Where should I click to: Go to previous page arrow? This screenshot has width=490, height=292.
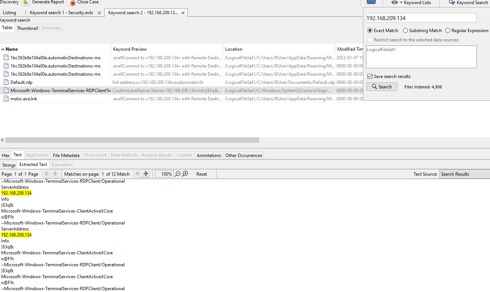click(46, 174)
